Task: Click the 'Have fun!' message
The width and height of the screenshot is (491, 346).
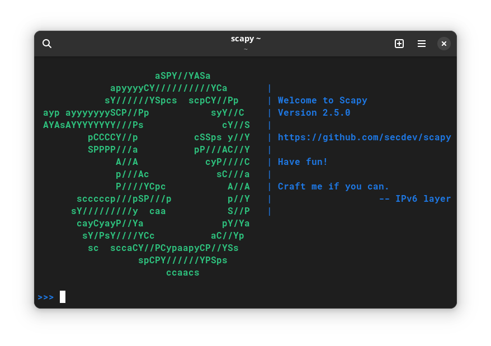Action: click(x=303, y=162)
